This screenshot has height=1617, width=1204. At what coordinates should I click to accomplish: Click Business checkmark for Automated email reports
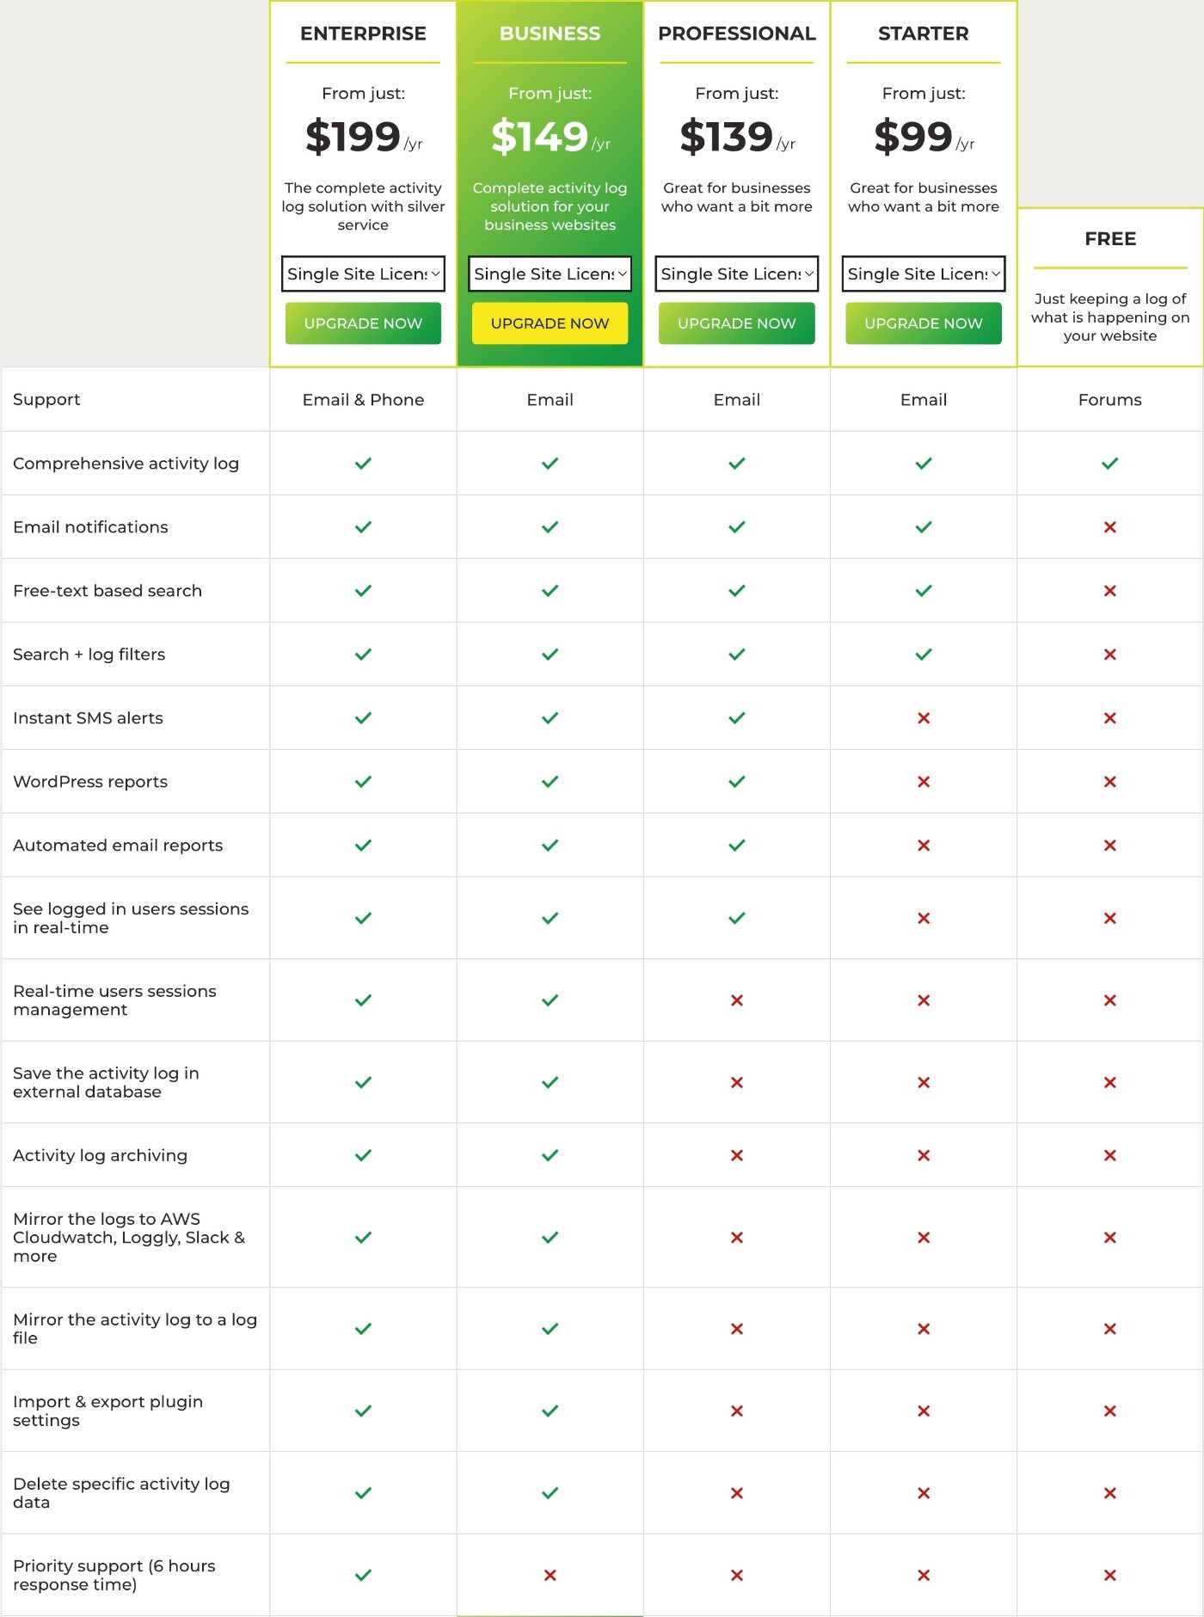pos(550,845)
